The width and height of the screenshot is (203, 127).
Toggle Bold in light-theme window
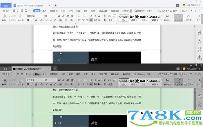[x=28, y=20]
